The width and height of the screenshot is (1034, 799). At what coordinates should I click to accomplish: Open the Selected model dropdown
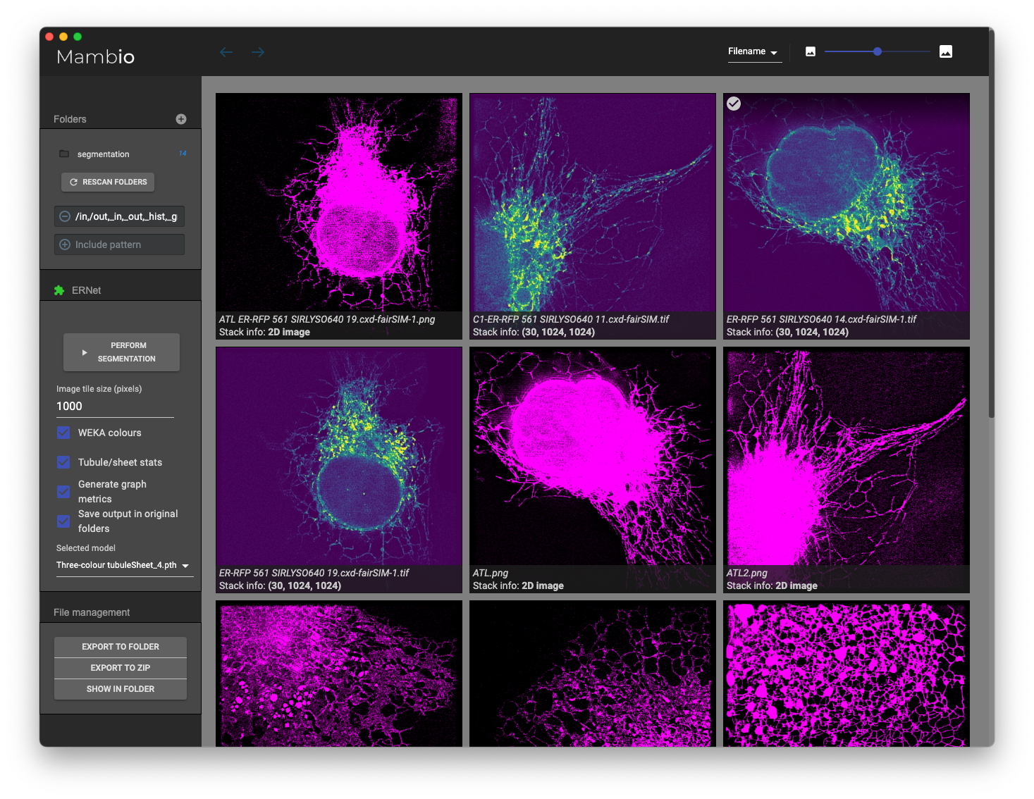pos(124,566)
